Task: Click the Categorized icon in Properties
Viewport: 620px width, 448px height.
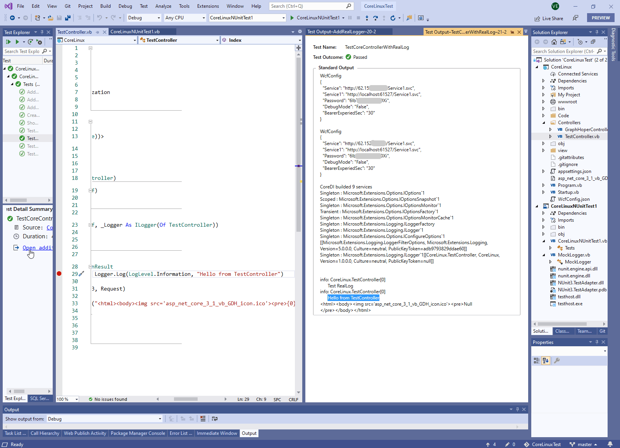Action: [x=537, y=361]
